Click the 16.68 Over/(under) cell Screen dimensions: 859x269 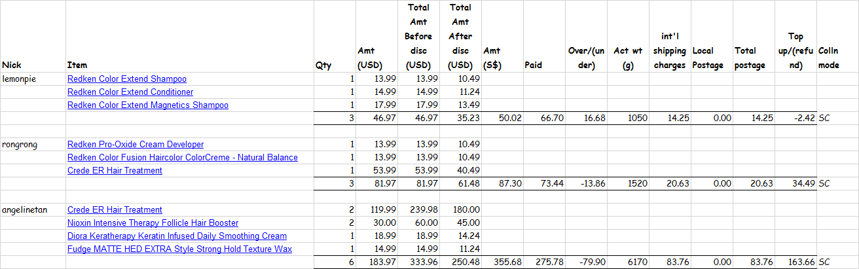[x=587, y=118]
